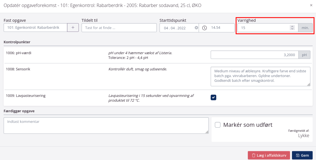316x160 pixels.
Task: Click the name Lykke under Færdigmeldt af
Action: coord(304,135)
